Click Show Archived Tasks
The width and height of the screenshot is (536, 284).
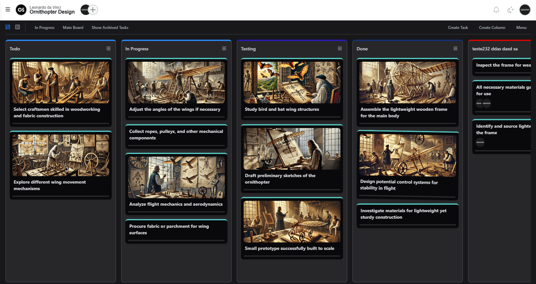[x=110, y=28]
